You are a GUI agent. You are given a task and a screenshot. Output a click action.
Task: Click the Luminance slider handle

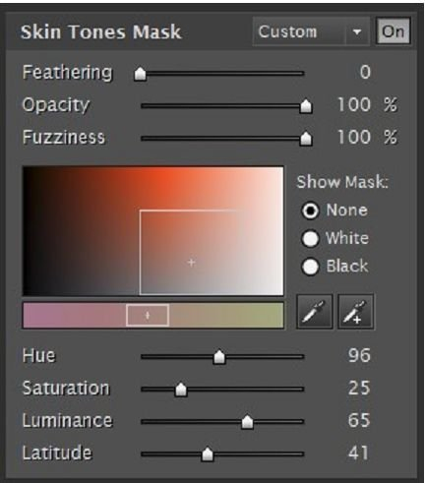[x=247, y=422]
